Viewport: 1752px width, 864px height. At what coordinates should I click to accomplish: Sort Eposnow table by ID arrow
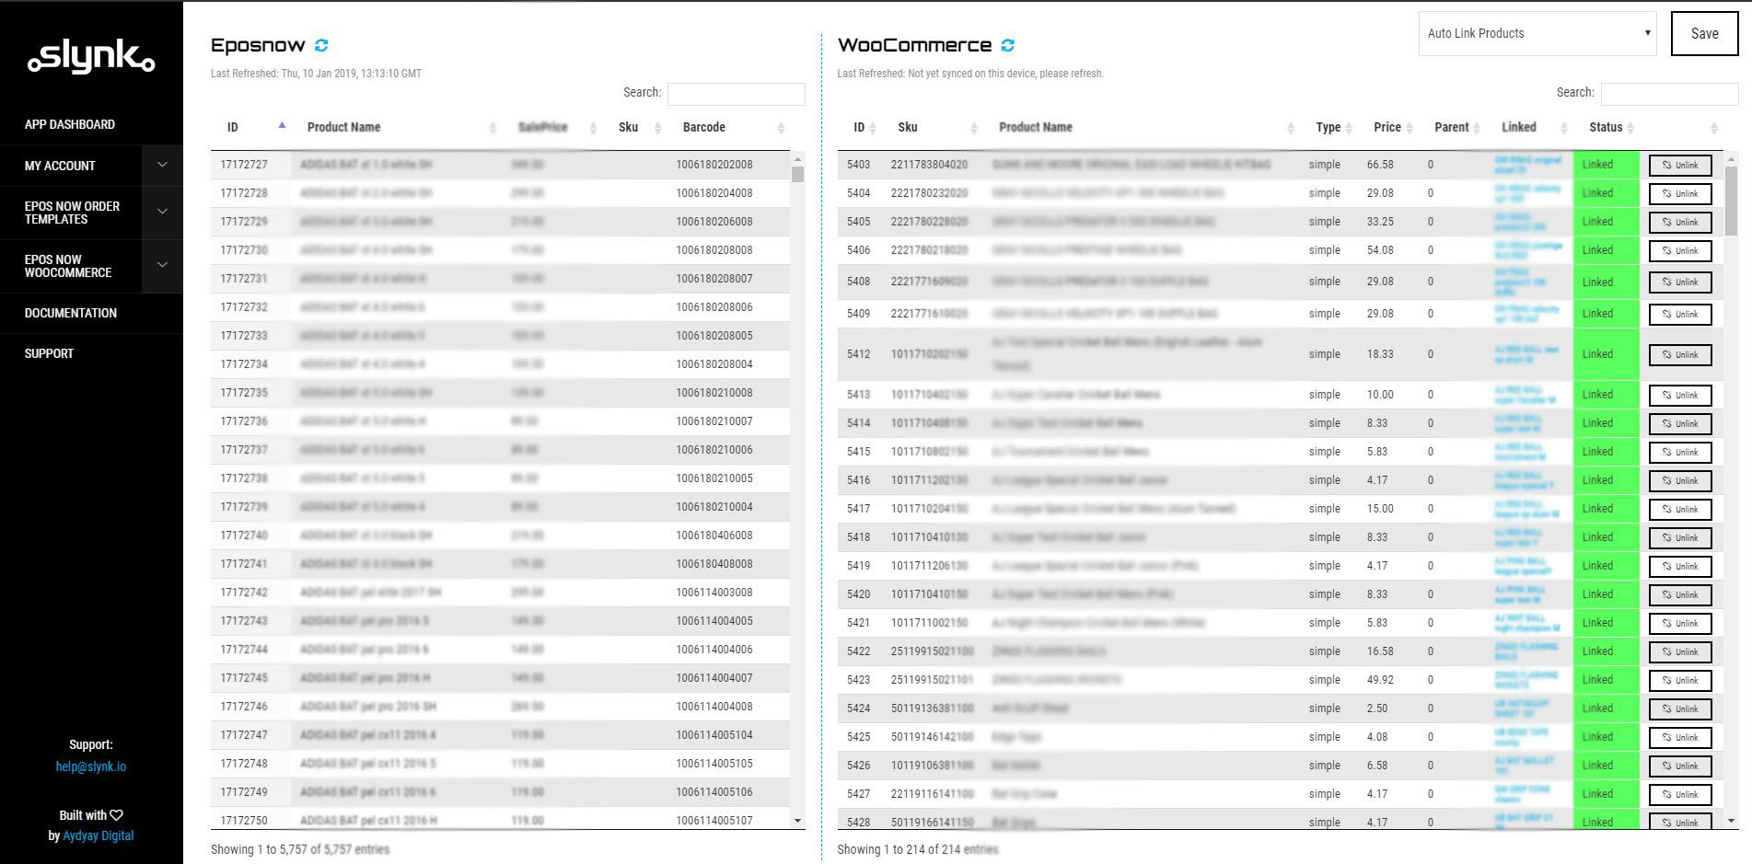(x=282, y=126)
